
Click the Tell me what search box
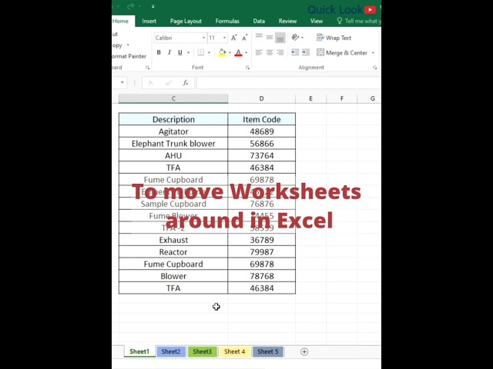coord(358,21)
